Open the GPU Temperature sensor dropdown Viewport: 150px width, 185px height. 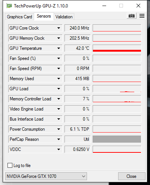point(58,48)
